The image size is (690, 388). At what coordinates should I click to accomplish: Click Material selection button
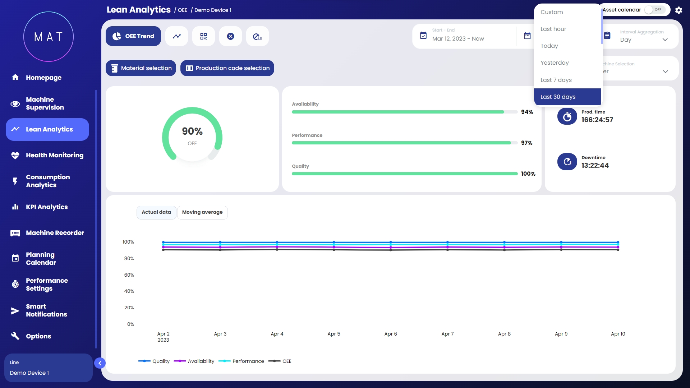(x=141, y=68)
